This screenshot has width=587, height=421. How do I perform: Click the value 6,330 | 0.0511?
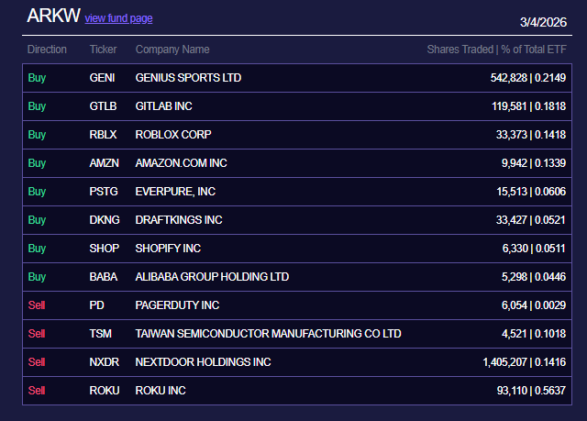(x=534, y=249)
